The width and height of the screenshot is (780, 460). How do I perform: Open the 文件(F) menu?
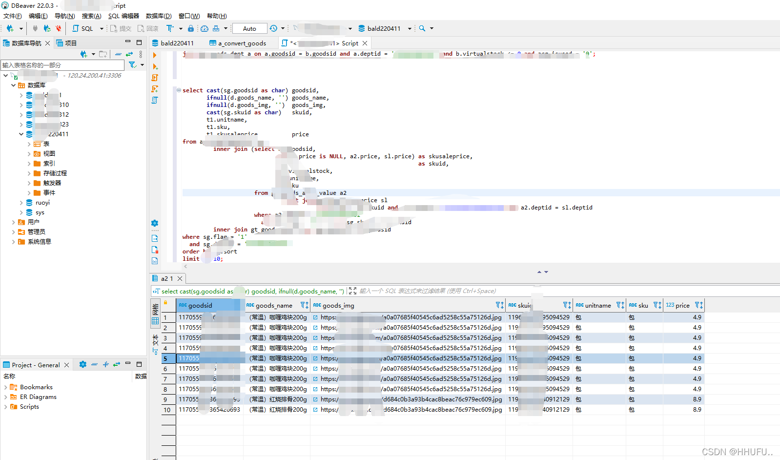(x=13, y=16)
